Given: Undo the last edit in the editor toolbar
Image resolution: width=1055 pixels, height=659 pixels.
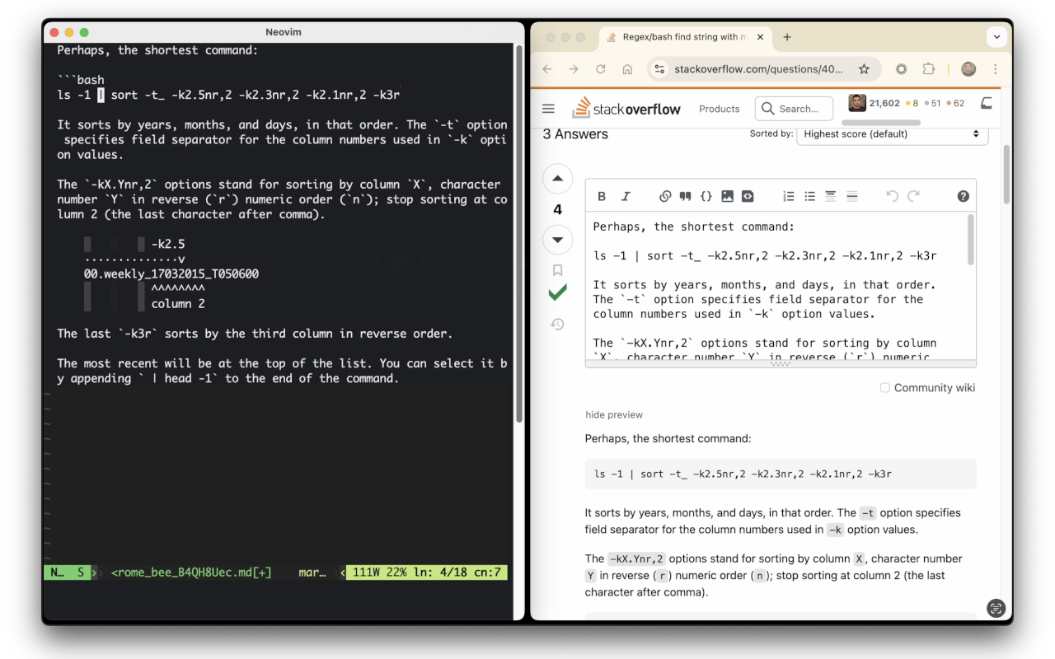Looking at the screenshot, I should click(x=892, y=196).
